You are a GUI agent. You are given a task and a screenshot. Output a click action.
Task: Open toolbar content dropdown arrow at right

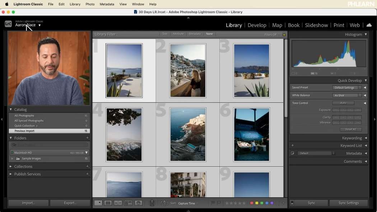click(x=283, y=203)
